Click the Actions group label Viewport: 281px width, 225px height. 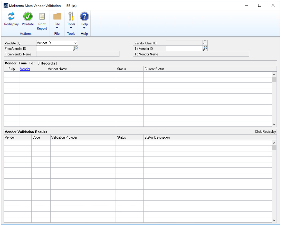[x=26, y=34]
